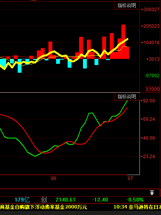The height and width of the screenshot is (215, 161).
Task: Click the +23.24 oscillator axis label
Action: point(148,156)
